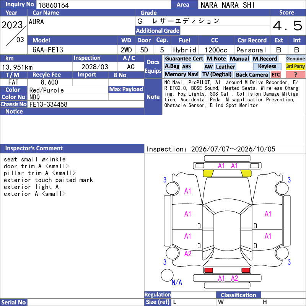Click the ABS equipment badge
The height and width of the screenshot is (306, 306).
[x=186, y=67]
